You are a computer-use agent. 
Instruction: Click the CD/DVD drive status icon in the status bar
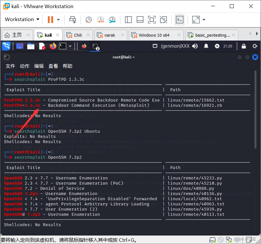tap(221, 240)
